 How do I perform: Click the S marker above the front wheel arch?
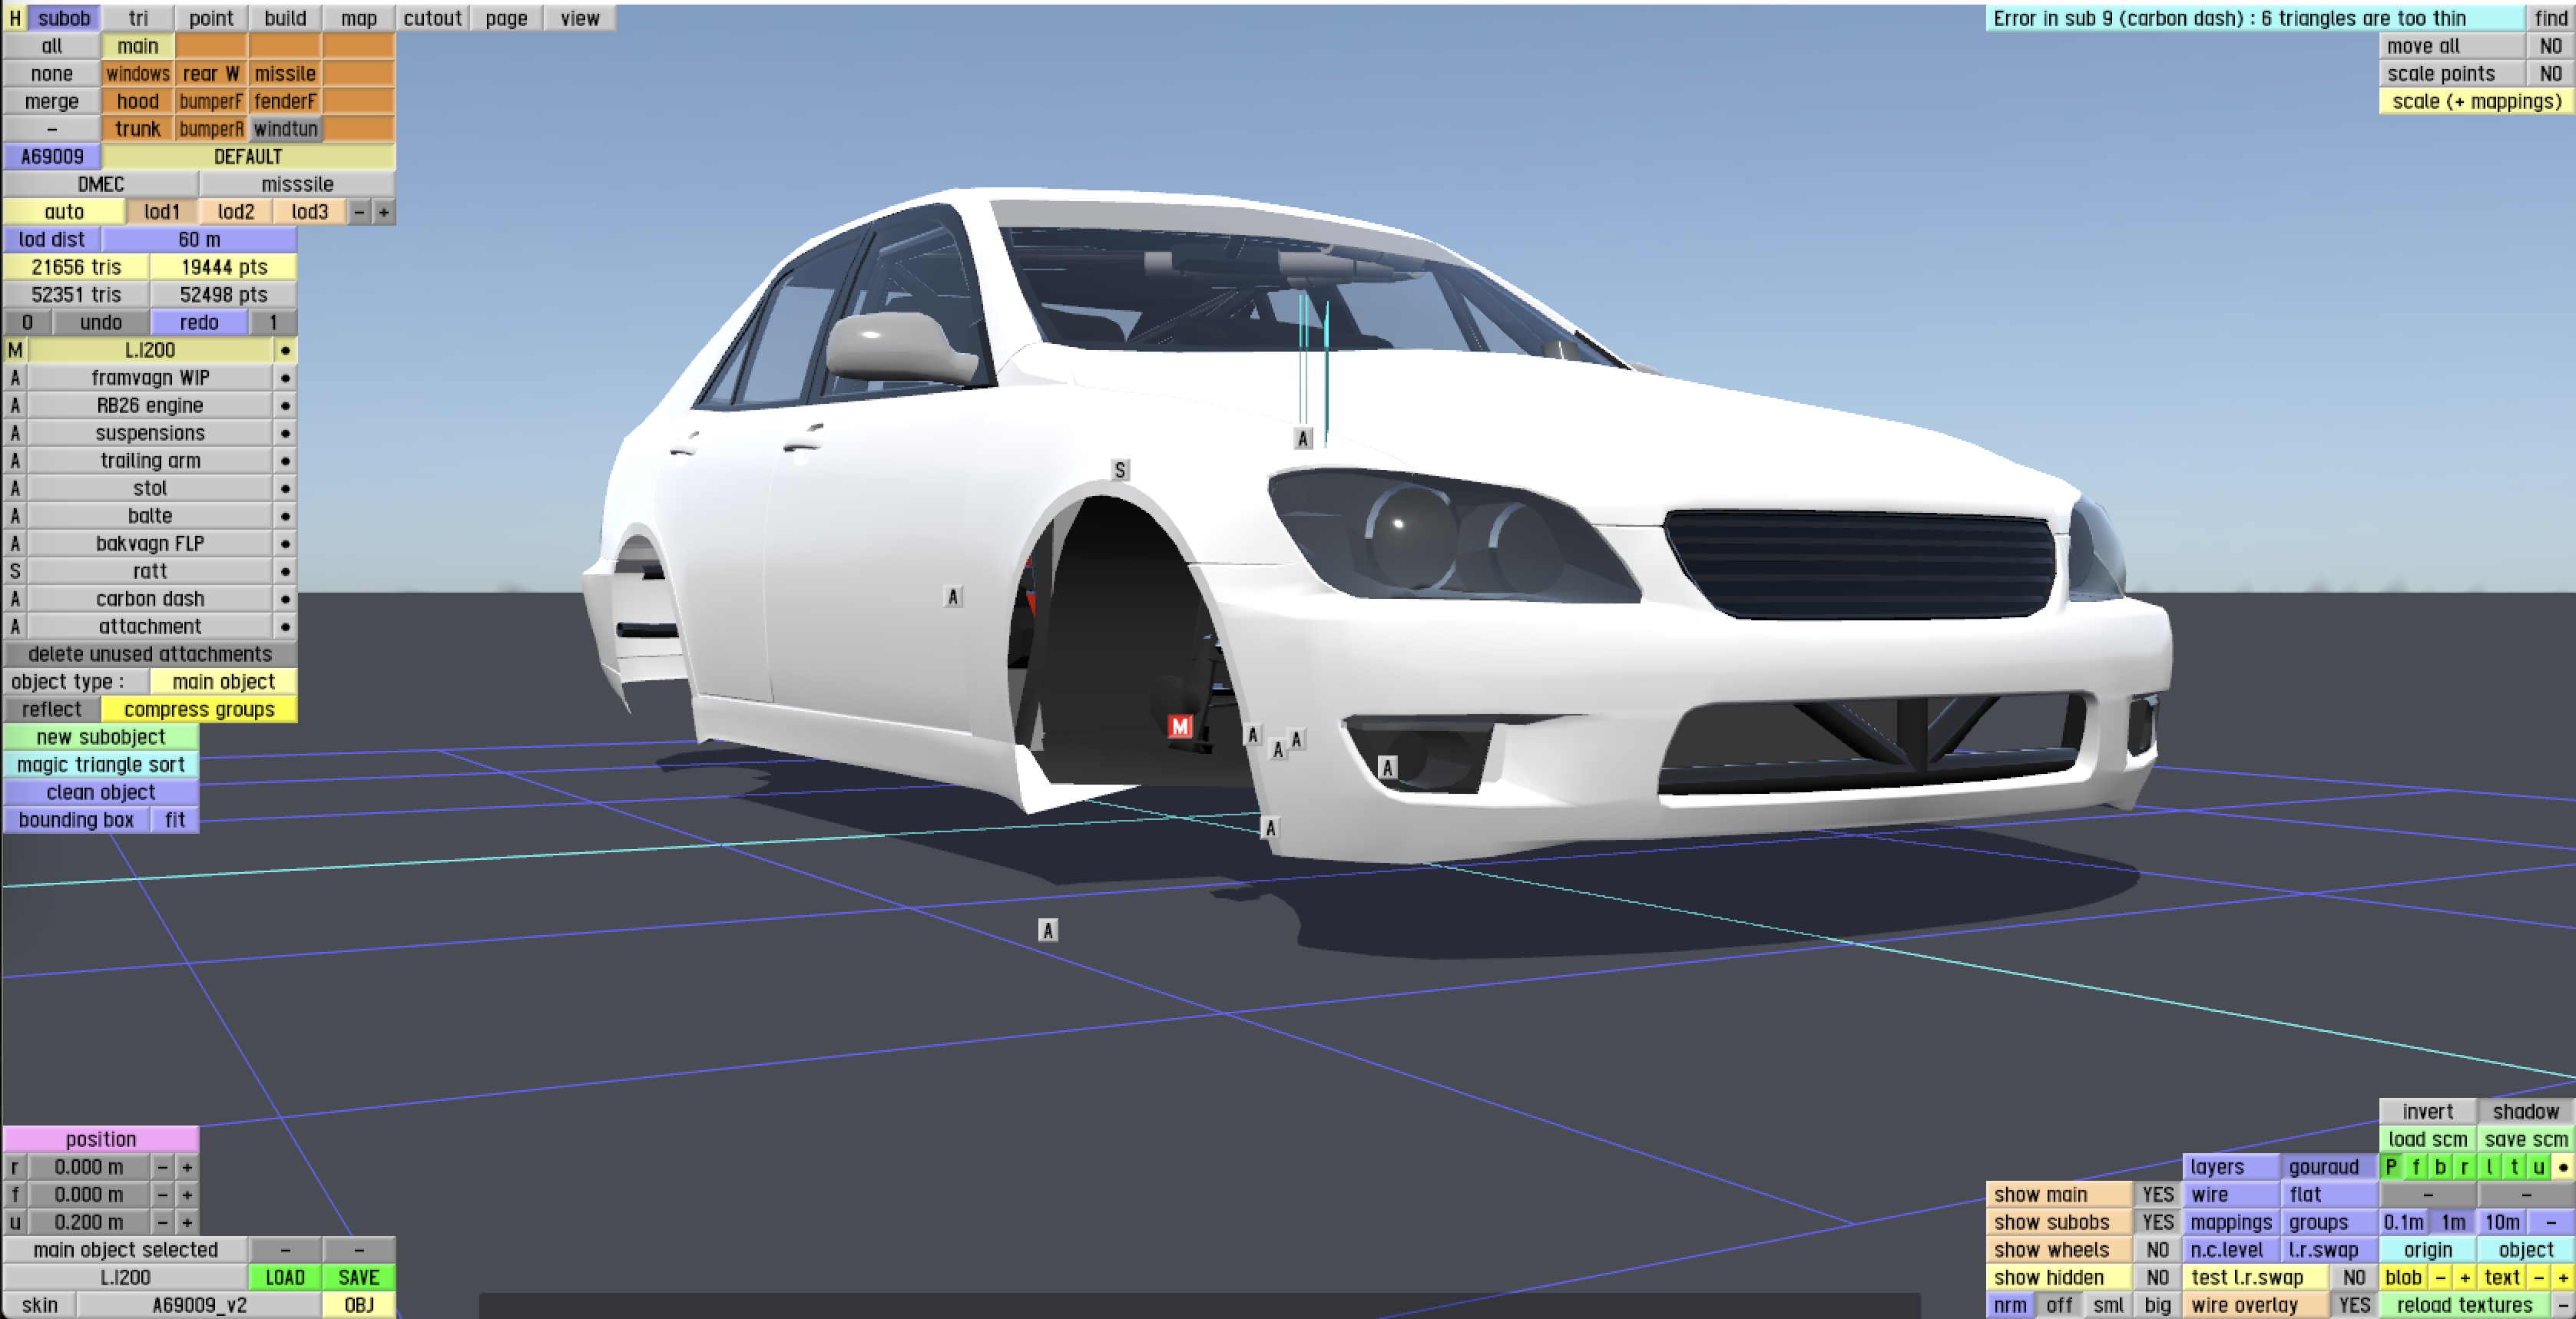[1120, 470]
